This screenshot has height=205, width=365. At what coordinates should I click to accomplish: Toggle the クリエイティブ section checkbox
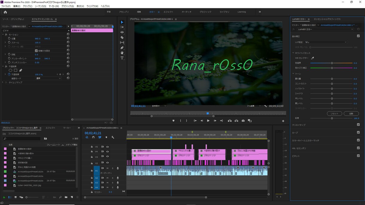(358, 125)
